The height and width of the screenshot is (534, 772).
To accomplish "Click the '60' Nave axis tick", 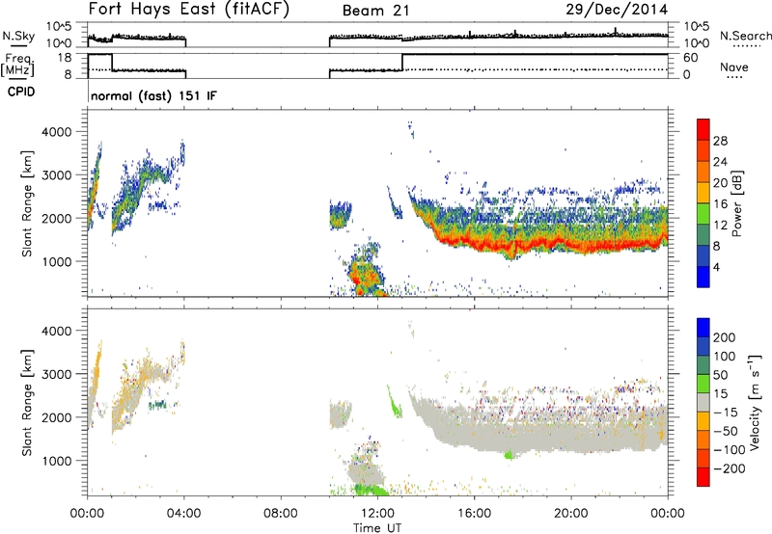I will [690, 58].
